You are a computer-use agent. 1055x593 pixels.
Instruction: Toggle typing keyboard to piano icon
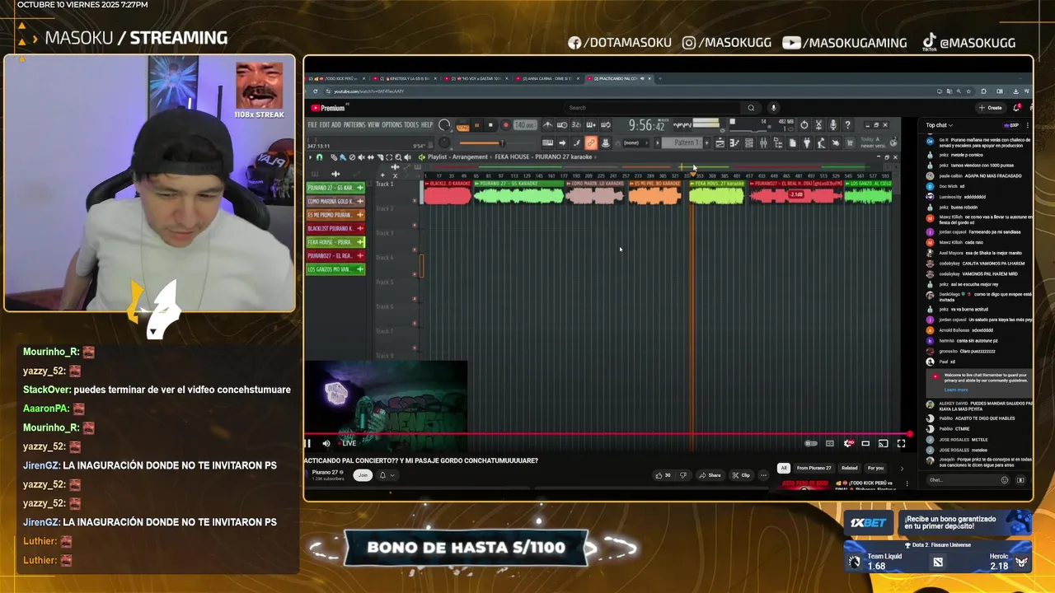[547, 143]
